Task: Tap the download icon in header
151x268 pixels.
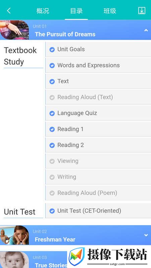Action: (142, 11)
